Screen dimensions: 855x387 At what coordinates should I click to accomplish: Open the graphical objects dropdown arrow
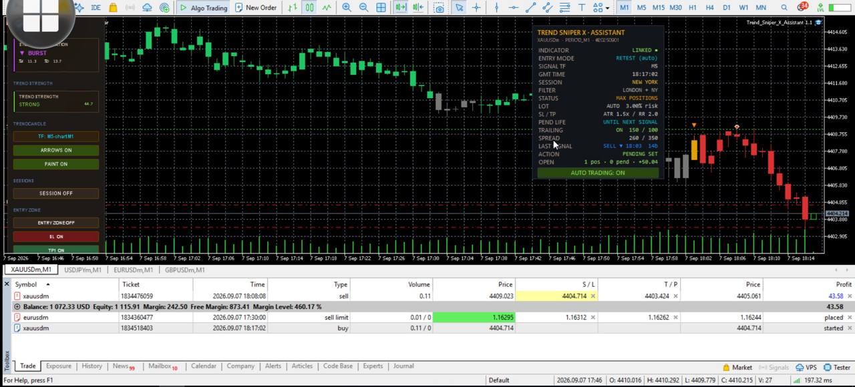click(x=607, y=8)
